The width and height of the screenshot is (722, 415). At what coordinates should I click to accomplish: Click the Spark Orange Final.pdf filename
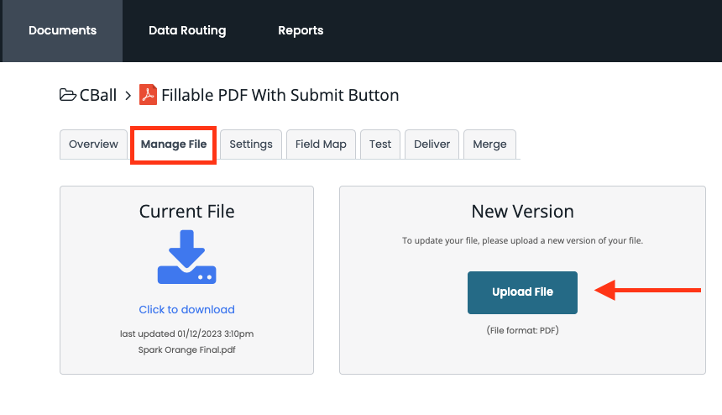(186, 349)
